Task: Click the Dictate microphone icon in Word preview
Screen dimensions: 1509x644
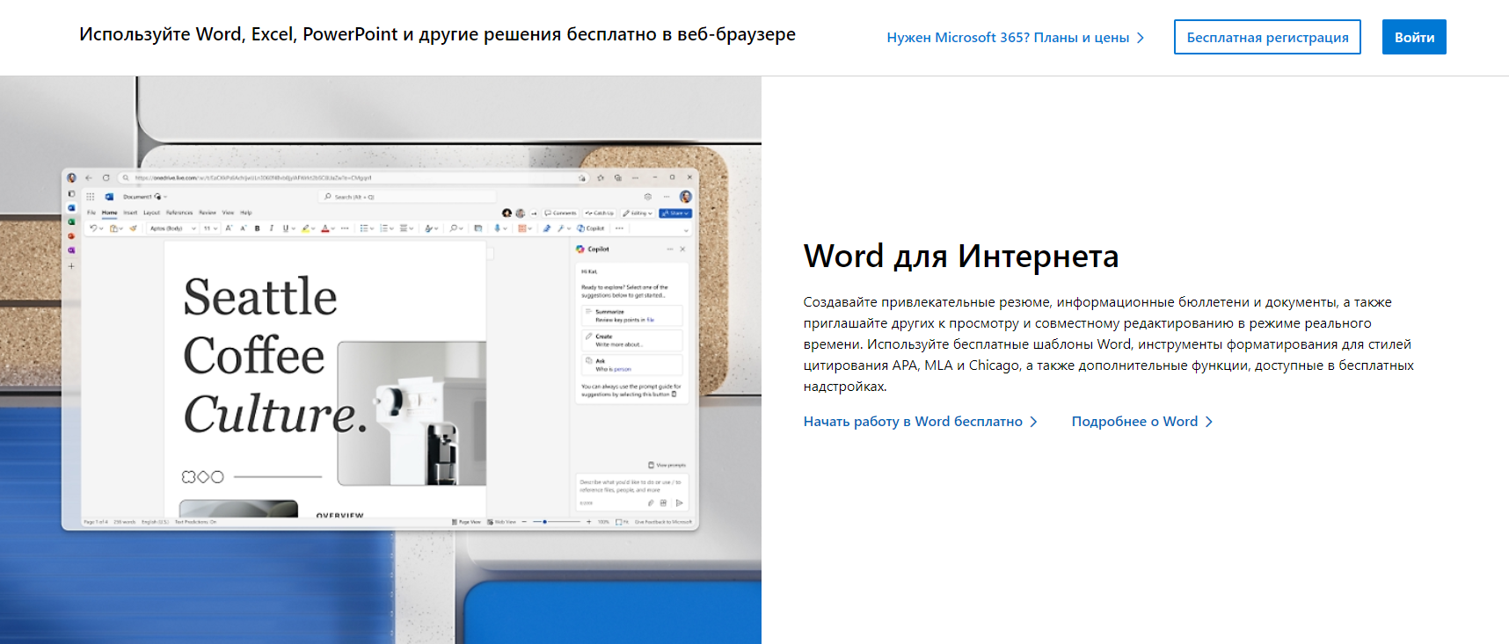Action: pyautogui.click(x=497, y=228)
